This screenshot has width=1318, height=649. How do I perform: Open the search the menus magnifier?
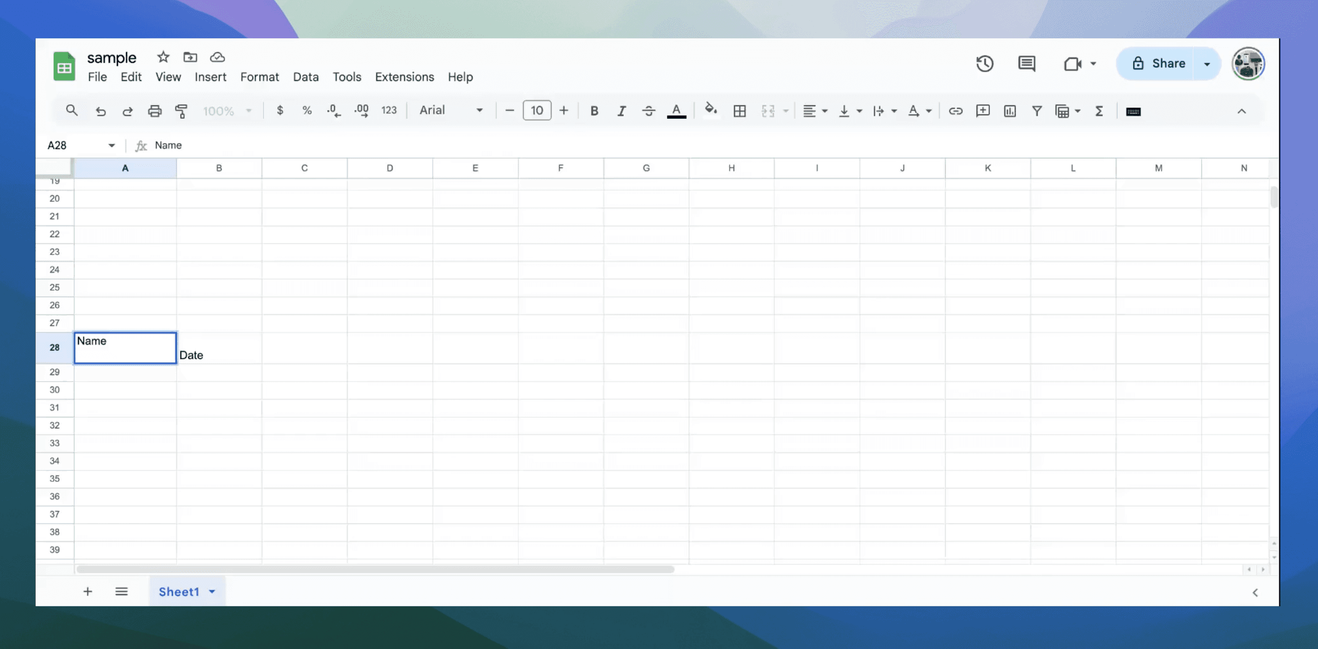(72, 110)
